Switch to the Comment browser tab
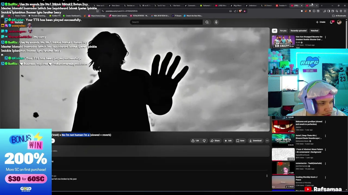Screen dimensions: 348x195 [190, 5]
